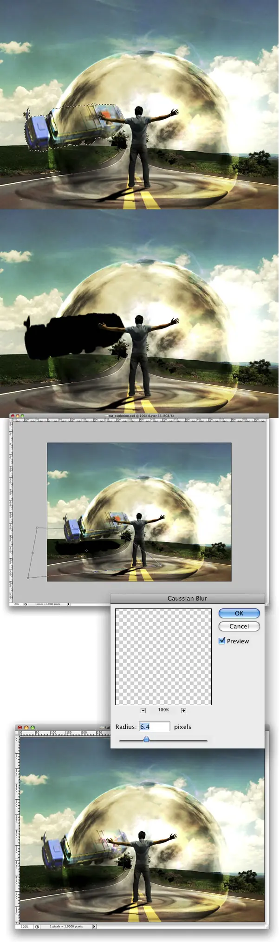Viewport: 279px width, 942px height.
Task: Click the green zoom button of tut_explosion.psd window
Action: tap(22, 416)
